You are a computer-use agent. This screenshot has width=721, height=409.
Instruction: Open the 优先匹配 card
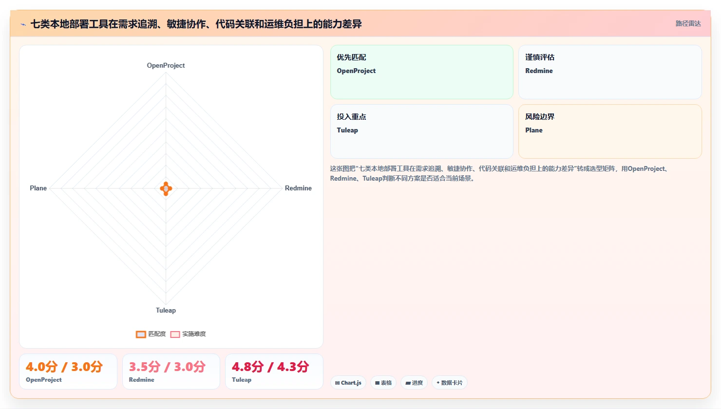click(422, 72)
